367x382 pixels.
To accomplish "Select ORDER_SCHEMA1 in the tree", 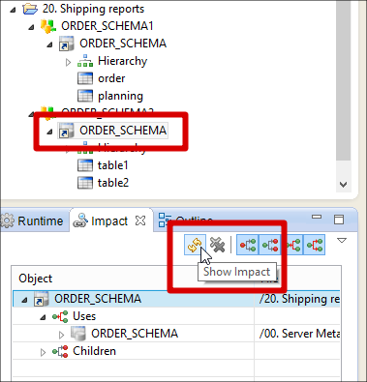I will 107,26.
